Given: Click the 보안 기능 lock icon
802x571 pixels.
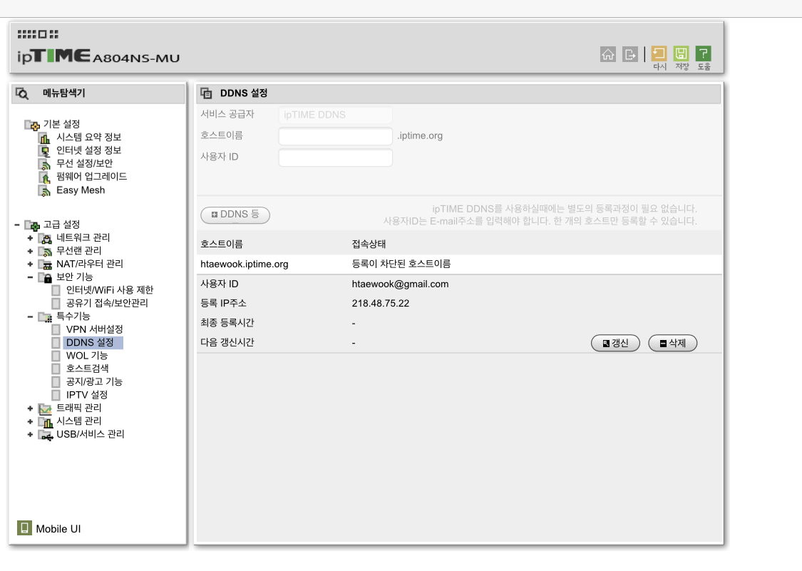Looking at the screenshot, I should click(45, 278).
